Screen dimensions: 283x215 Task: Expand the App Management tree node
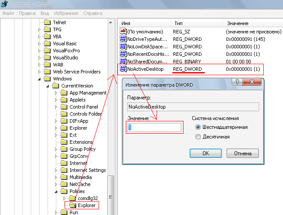(56, 93)
